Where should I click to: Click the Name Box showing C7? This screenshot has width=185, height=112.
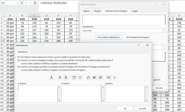8,3
